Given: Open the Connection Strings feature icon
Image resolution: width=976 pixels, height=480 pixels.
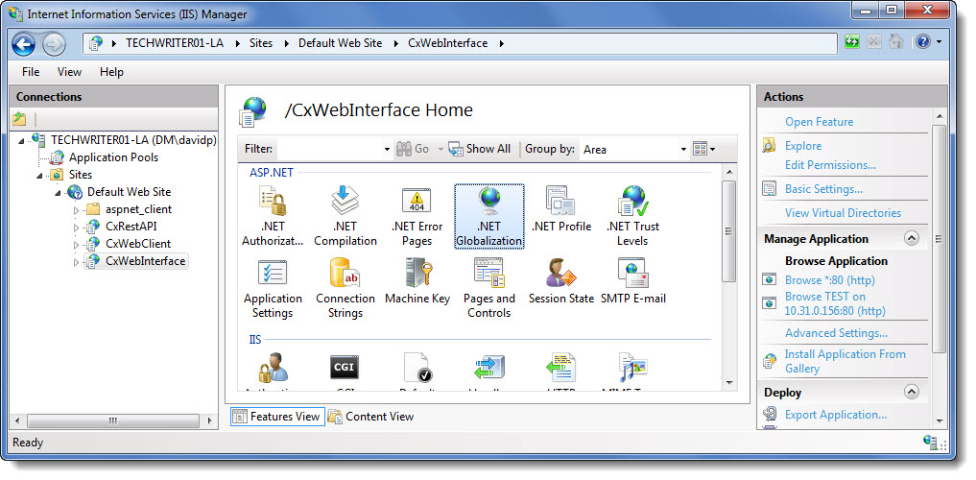Looking at the screenshot, I should coord(345,288).
